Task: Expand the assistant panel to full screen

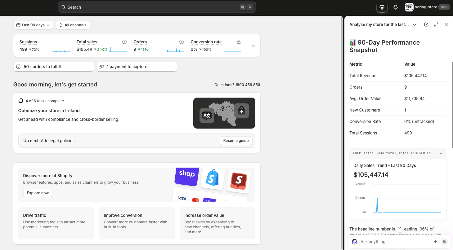Action: coord(436,24)
